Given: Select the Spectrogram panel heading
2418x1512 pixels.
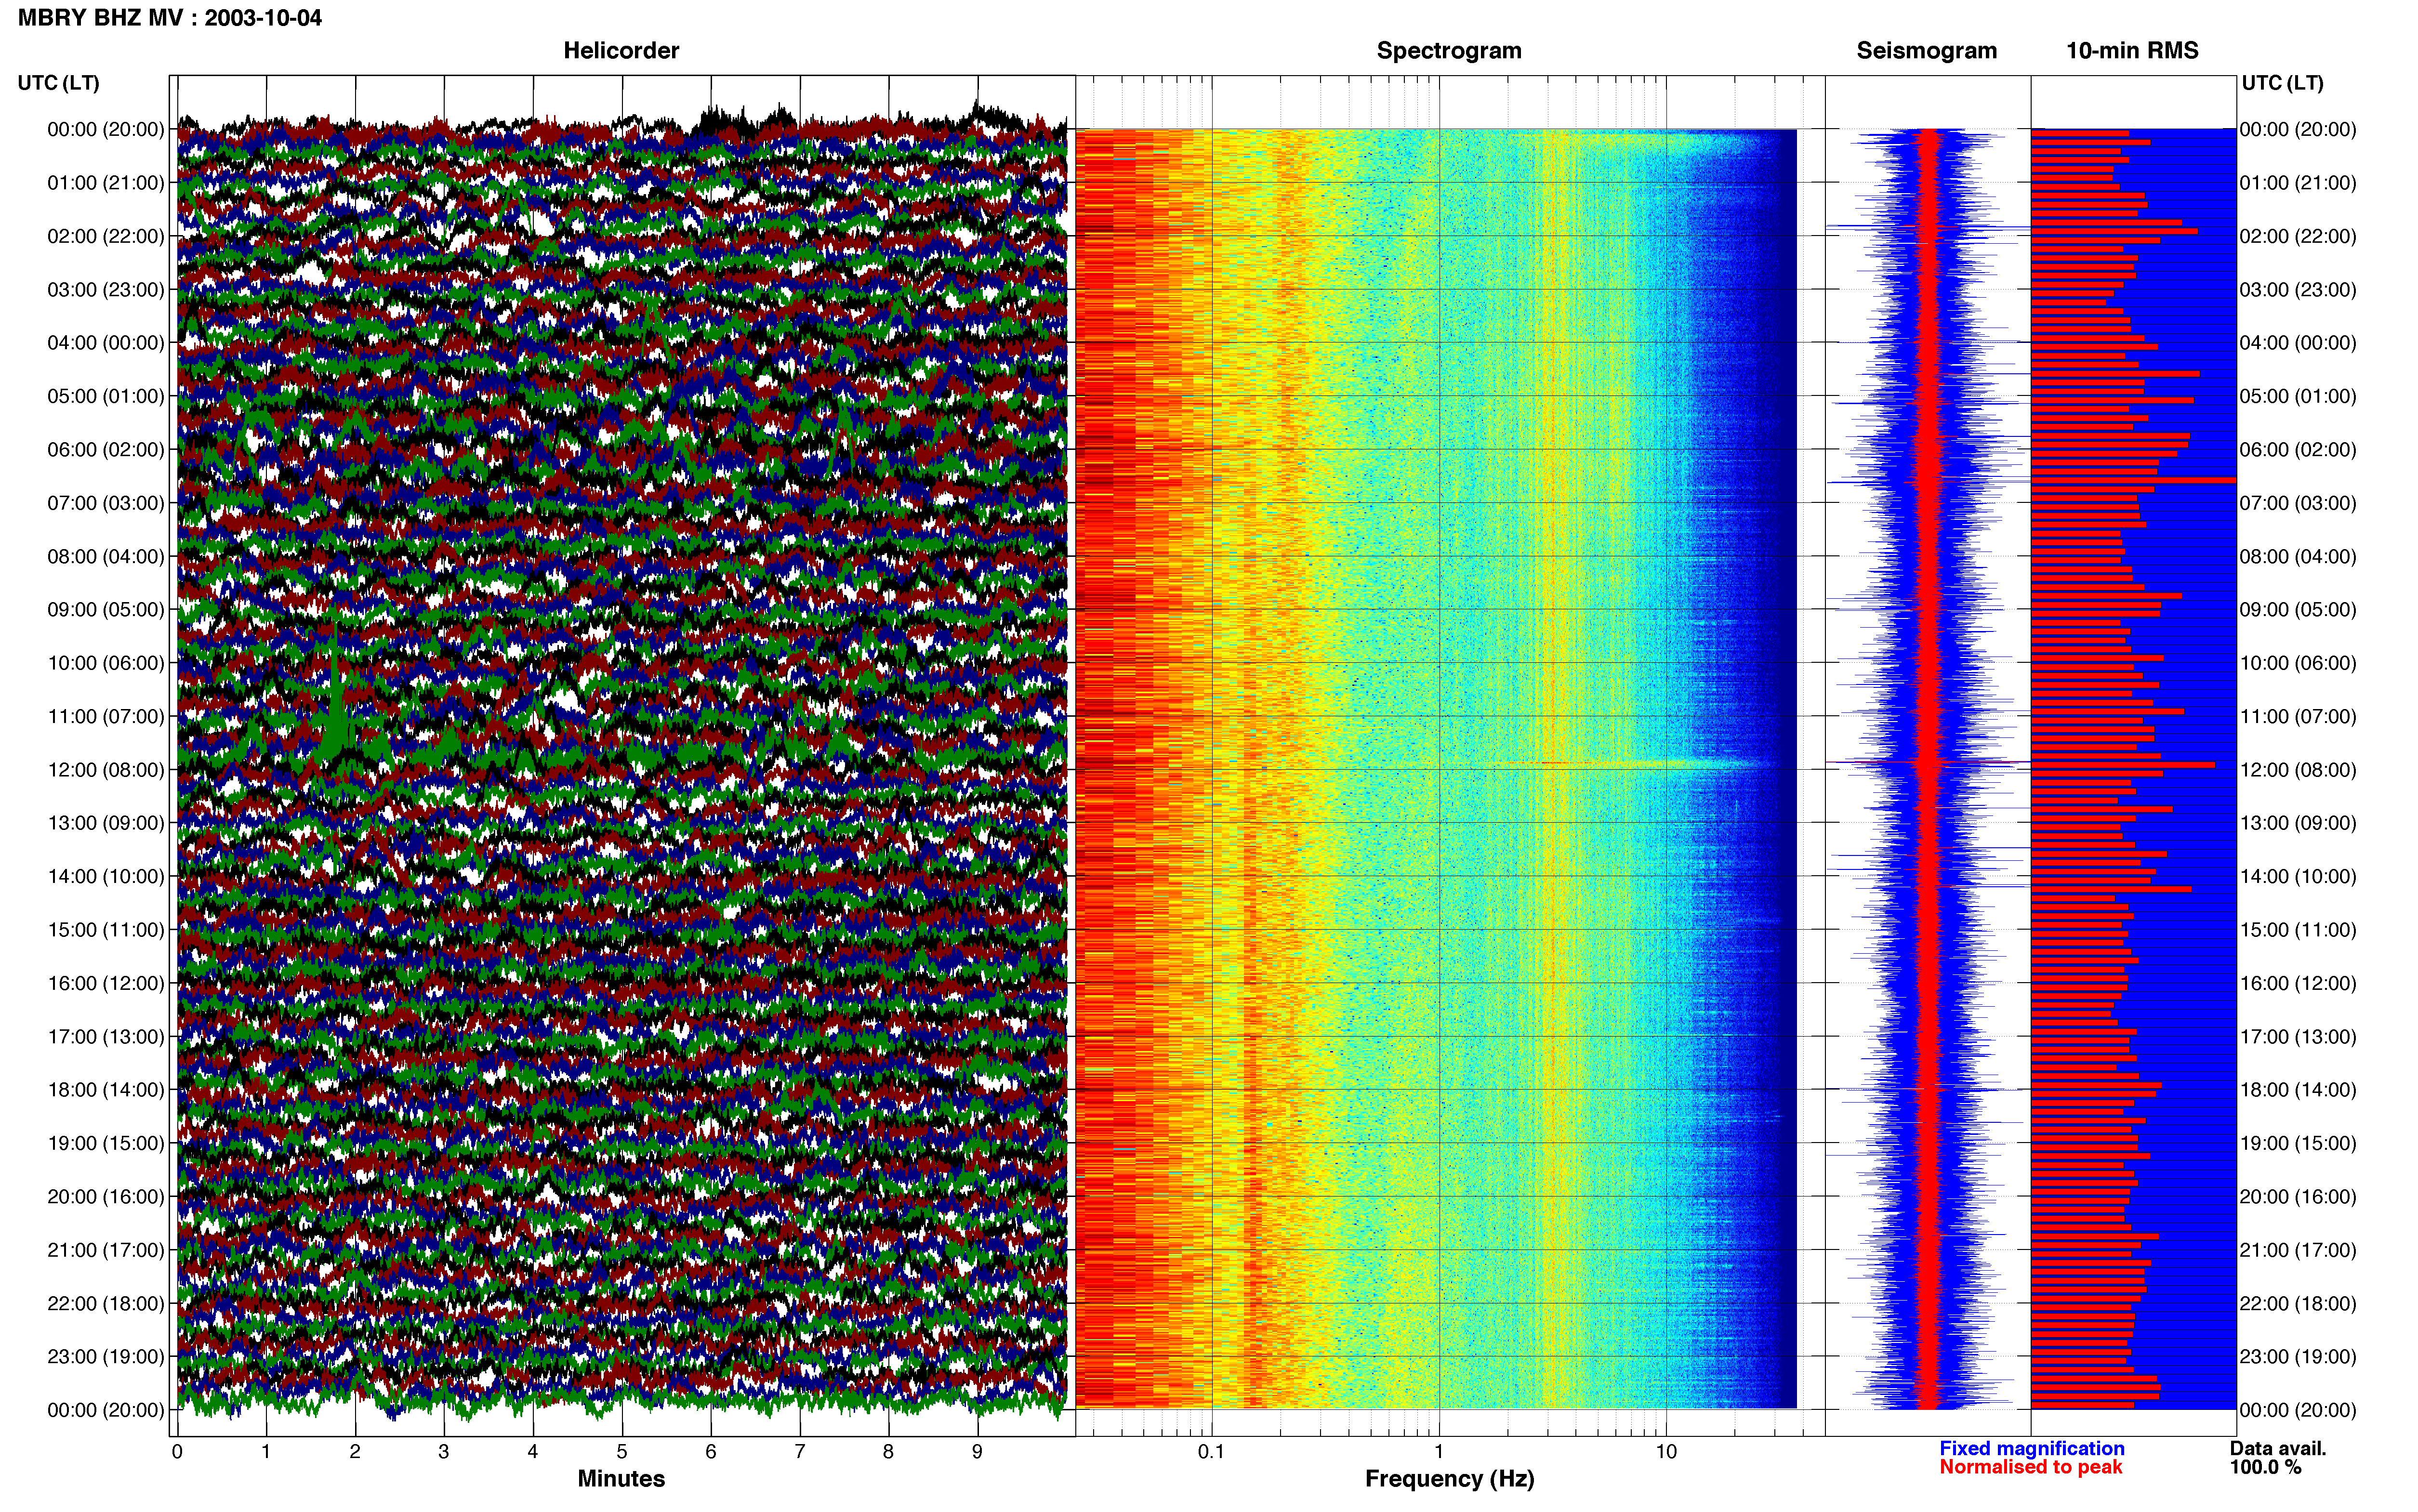Looking at the screenshot, I should [x=1449, y=51].
